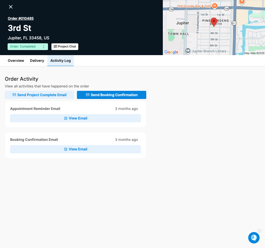Click the red location pin on map
The width and height of the screenshot is (265, 248).
[214, 22]
